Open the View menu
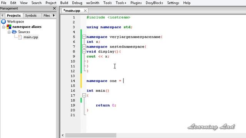The image size is (246, 138). 24,3
